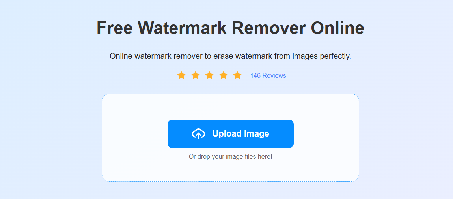The width and height of the screenshot is (453, 199).
Task: Click the word 'perfectly' in the subtitle
Action: click(x=335, y=56)
